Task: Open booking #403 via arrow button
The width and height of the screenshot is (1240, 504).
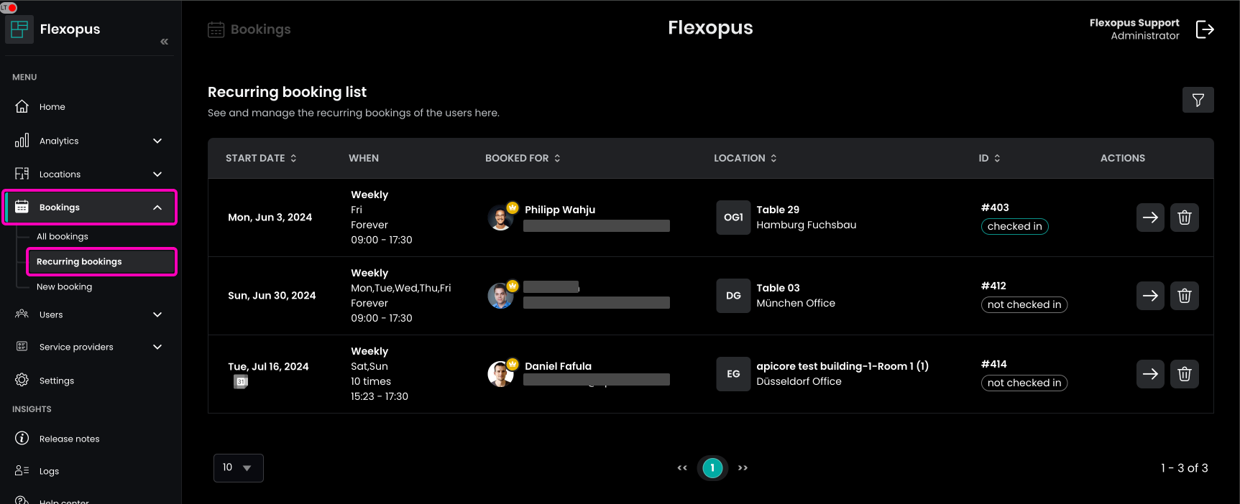Action: click(x=1149, y=218)
